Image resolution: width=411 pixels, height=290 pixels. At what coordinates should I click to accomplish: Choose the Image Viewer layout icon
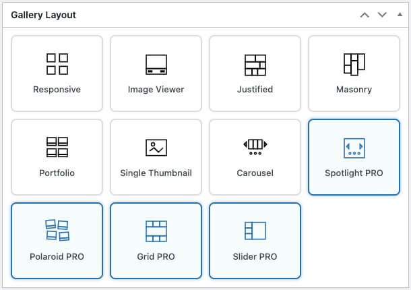tap(156, 65)
